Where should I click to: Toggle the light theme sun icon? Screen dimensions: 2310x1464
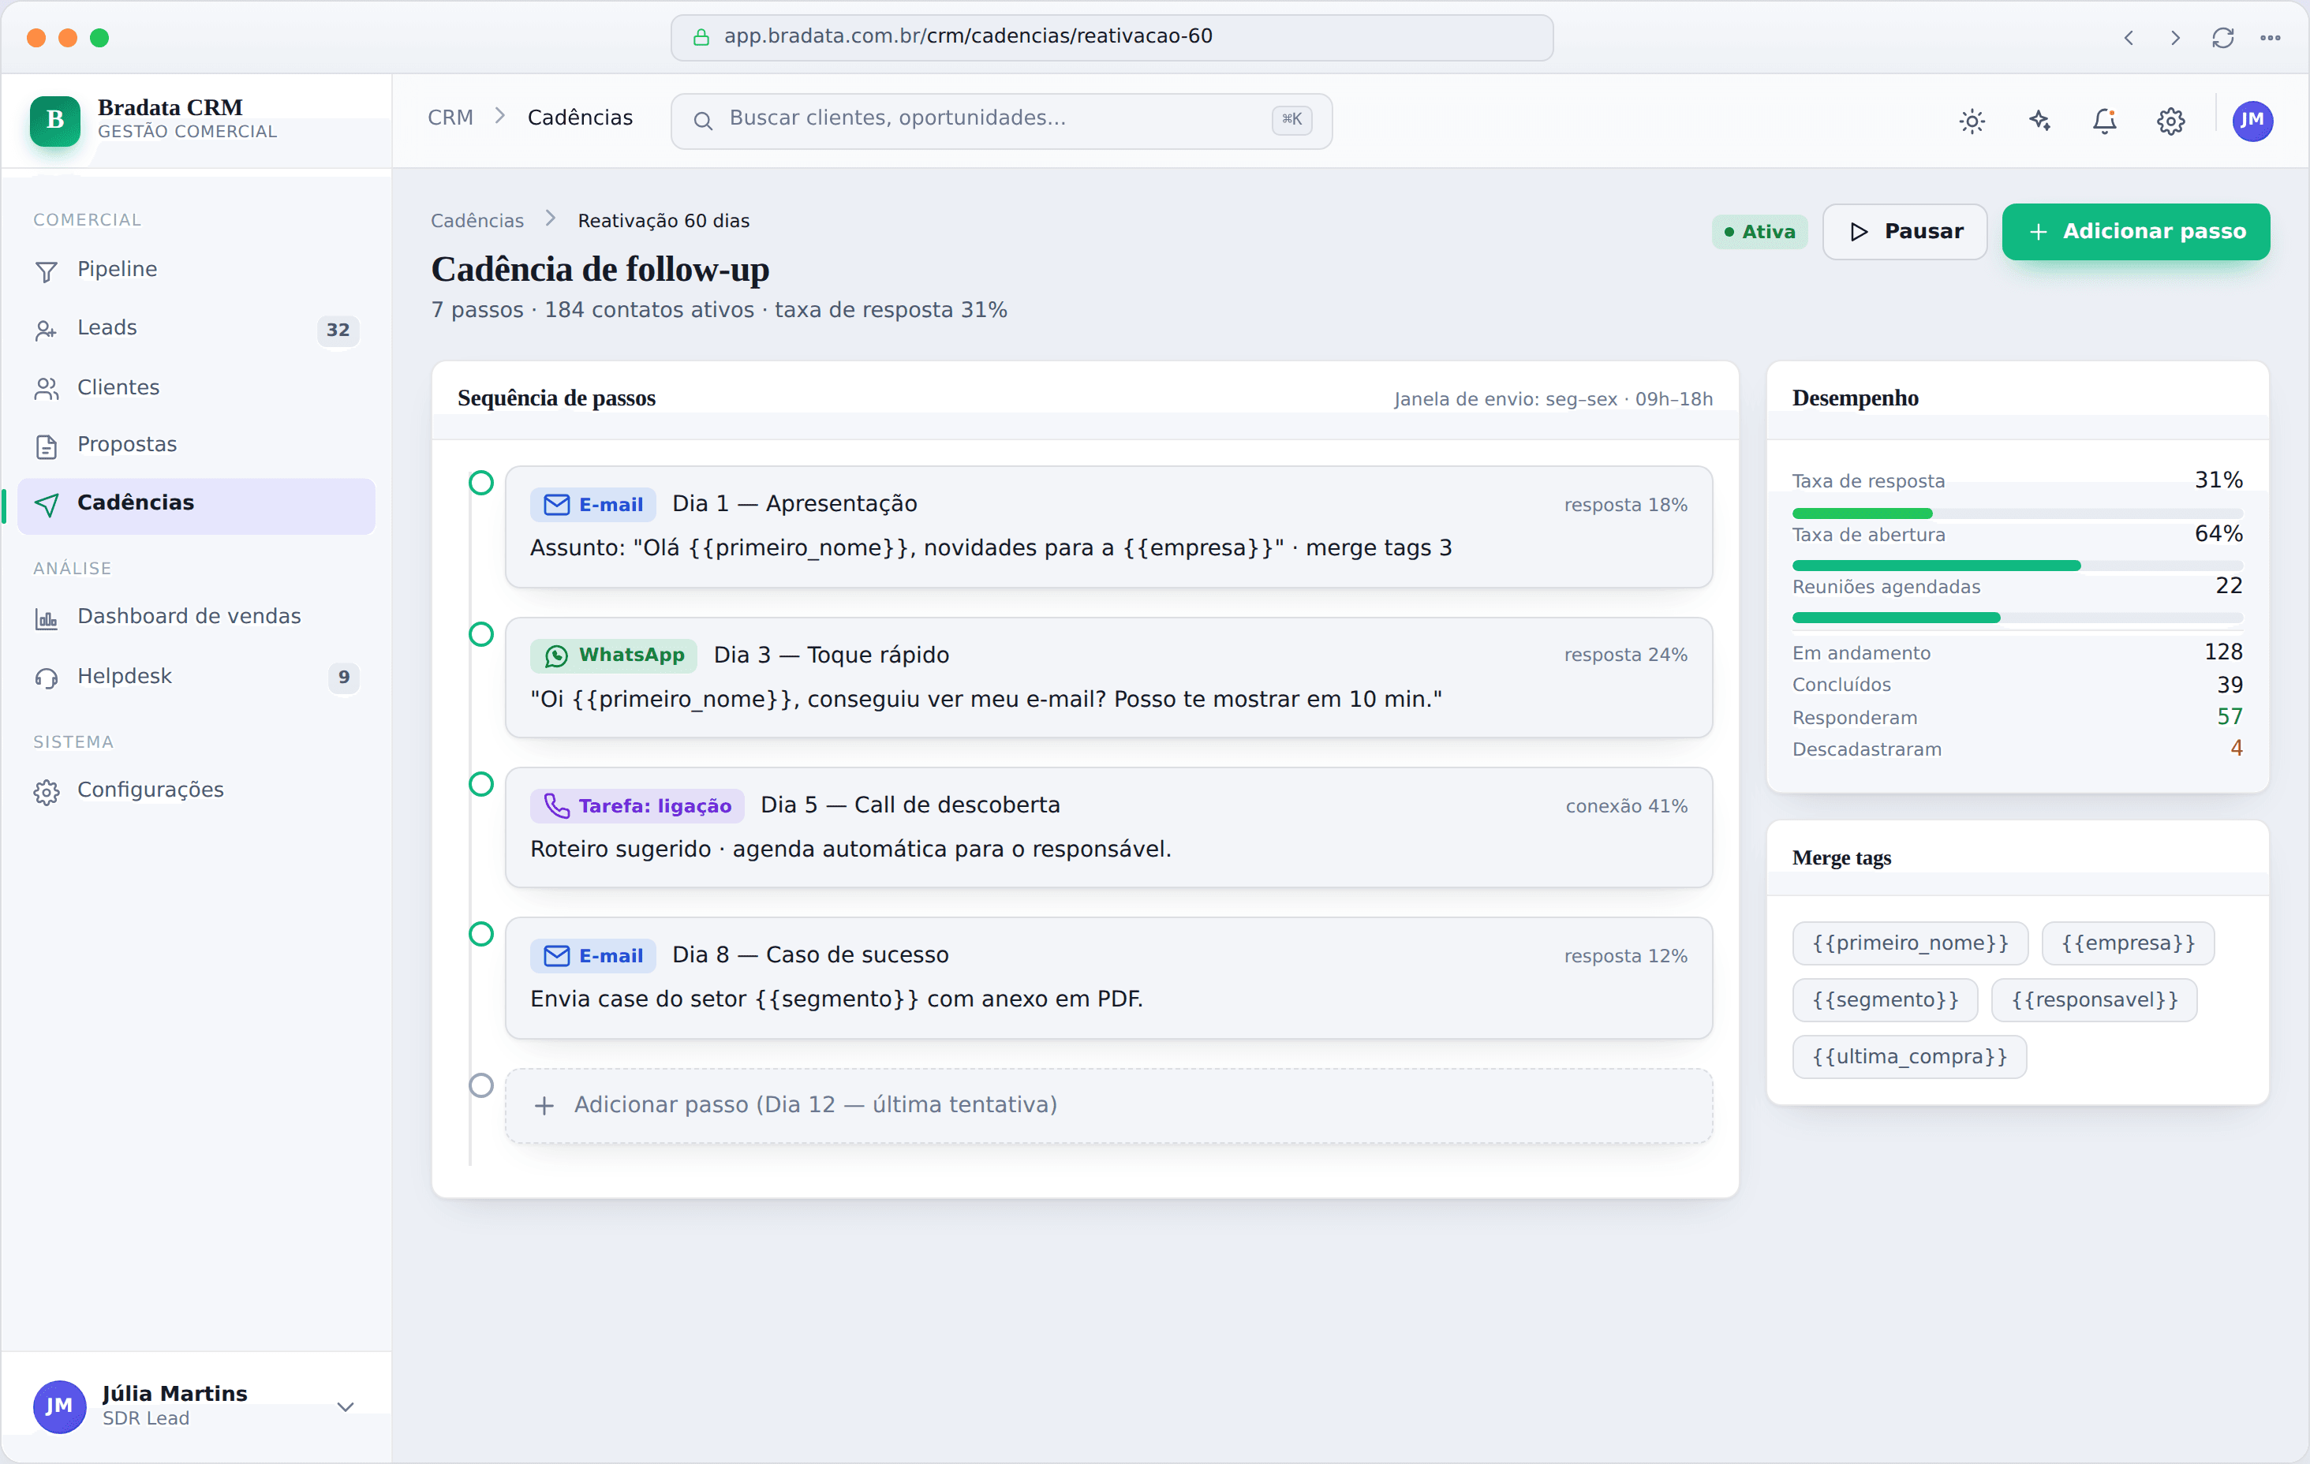[1972, 121]
